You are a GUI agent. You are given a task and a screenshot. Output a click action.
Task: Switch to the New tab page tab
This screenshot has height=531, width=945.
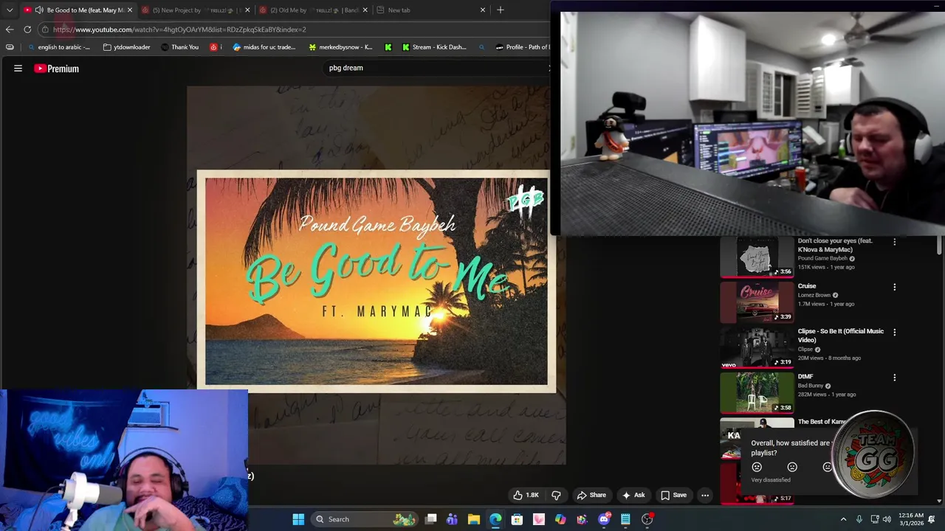click(x=430, y=10)
